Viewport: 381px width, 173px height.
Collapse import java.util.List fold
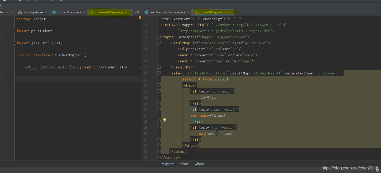coord(15,43)
